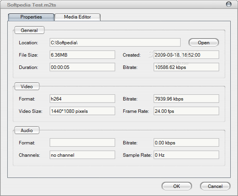Dismiss dialog with the Cancel button

click(215, 186)
